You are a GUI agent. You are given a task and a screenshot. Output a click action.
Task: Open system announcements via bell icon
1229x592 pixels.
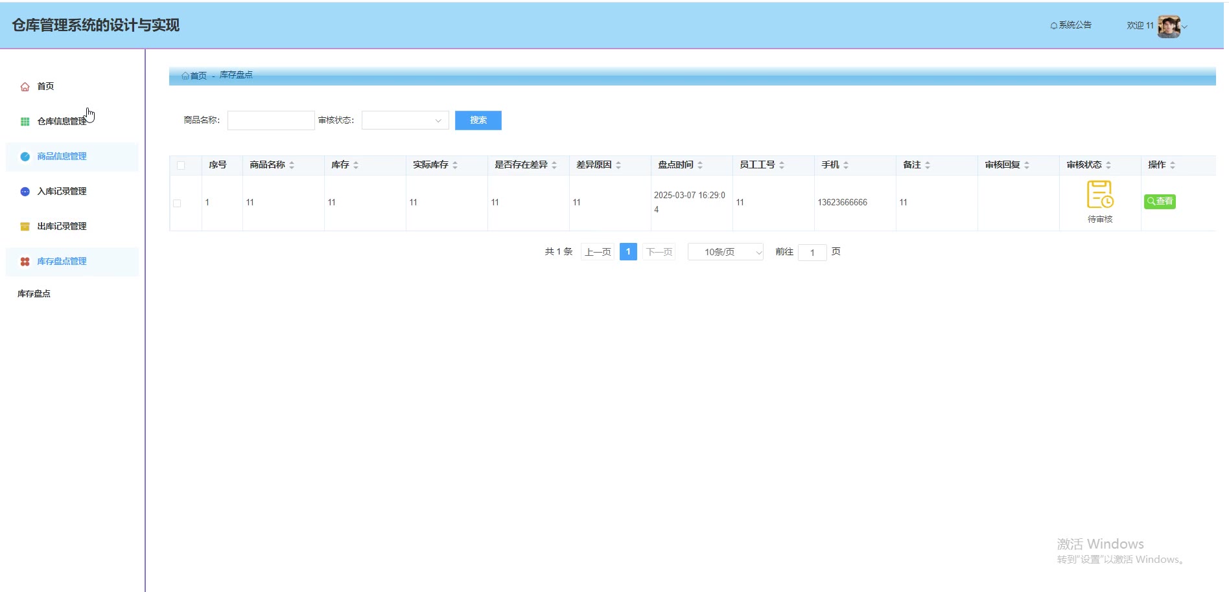tap(1054, 26)
